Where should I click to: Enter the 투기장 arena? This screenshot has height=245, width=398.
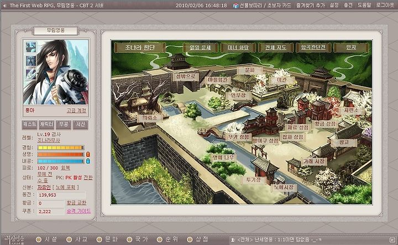coord(253,180)
